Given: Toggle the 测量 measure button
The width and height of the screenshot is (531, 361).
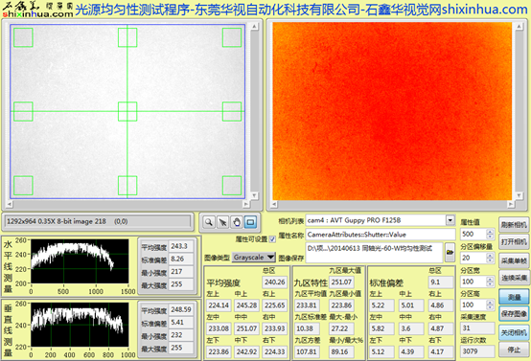Looking at the screenshot, I should [514, 298].
